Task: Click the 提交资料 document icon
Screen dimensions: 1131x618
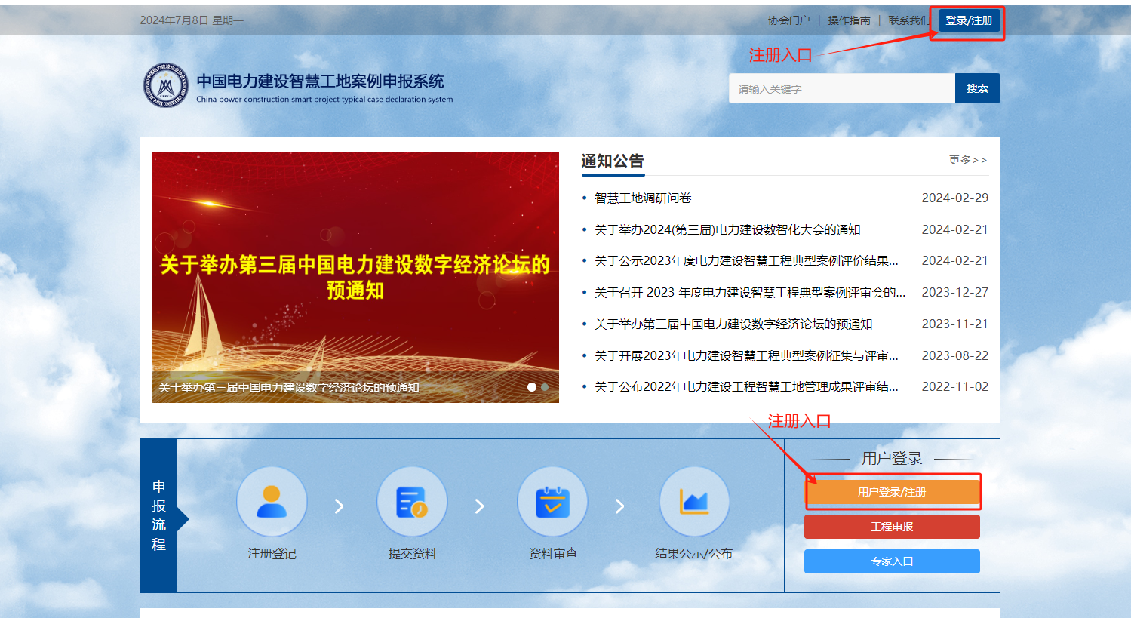Action: (412, 502)
